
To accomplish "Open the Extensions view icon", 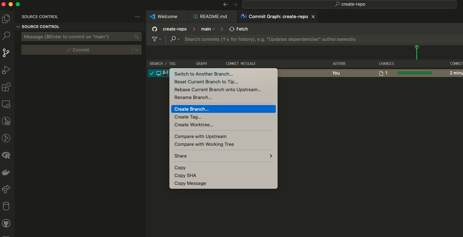I will pos(6,87).
